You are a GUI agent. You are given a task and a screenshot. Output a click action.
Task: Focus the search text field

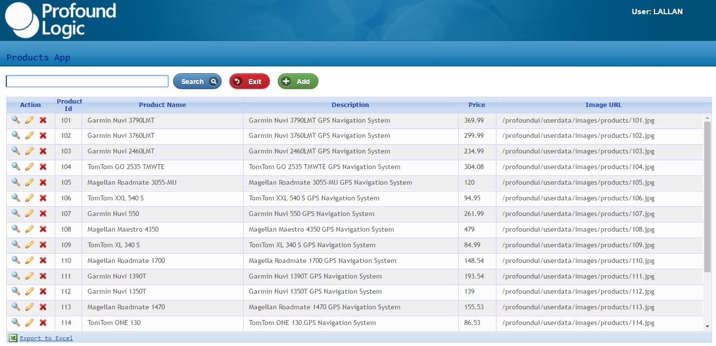pos(87,81)
